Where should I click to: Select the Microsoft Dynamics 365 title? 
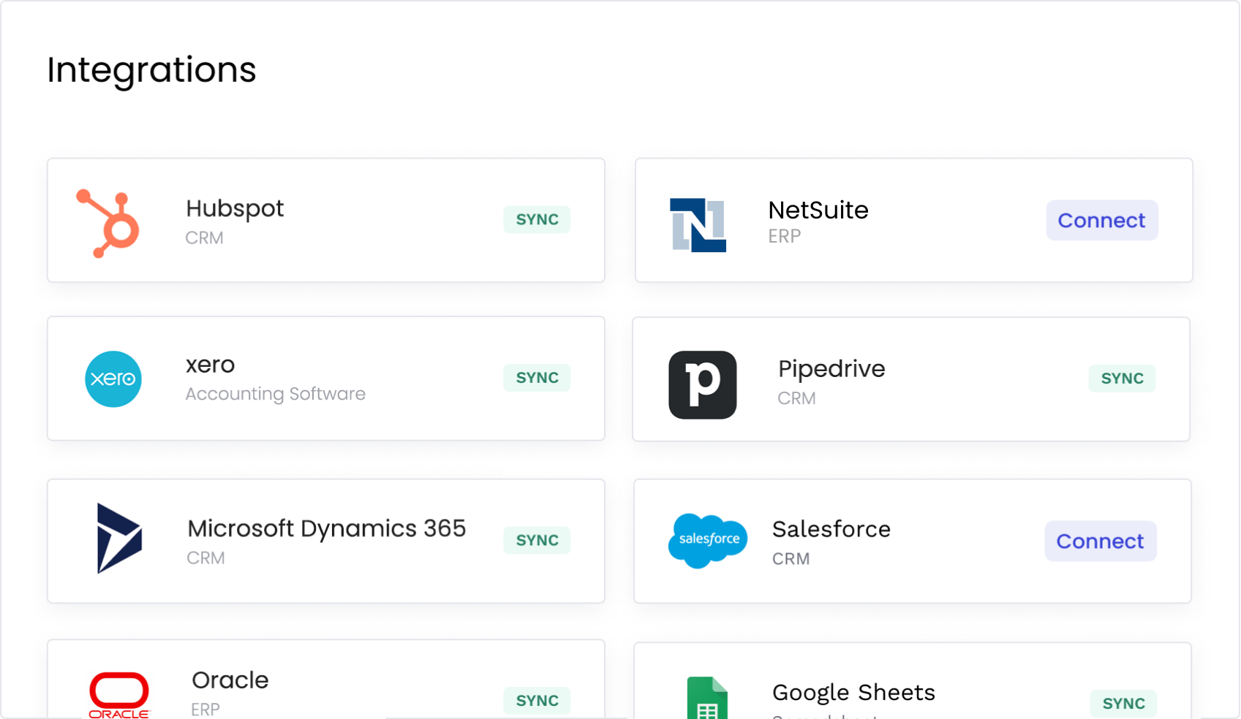pyautogui.click(x=326, y=529)
